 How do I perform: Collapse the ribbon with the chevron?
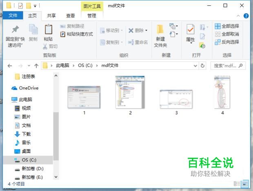click(238, 16)
